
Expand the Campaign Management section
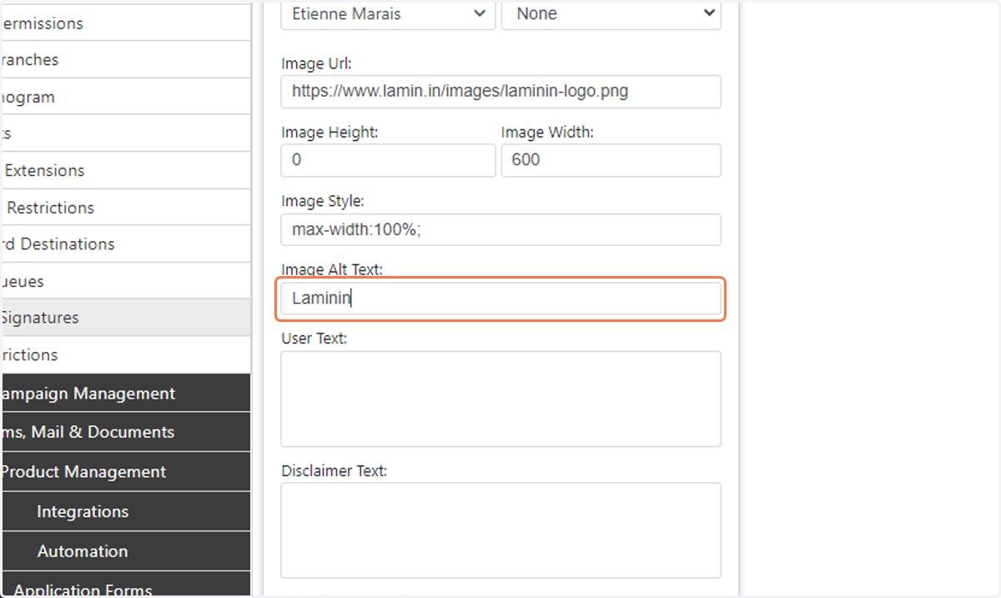click(125, 393)
